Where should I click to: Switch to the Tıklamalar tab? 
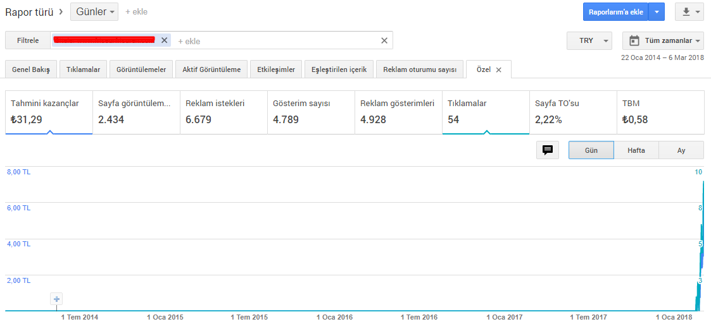pyautogui.click(x=84, y=69)
